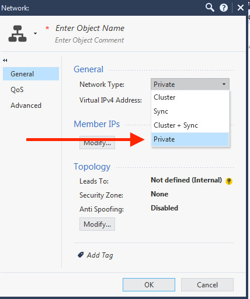
Task: Click the Enter Object Name field
Action: (90, 28)
